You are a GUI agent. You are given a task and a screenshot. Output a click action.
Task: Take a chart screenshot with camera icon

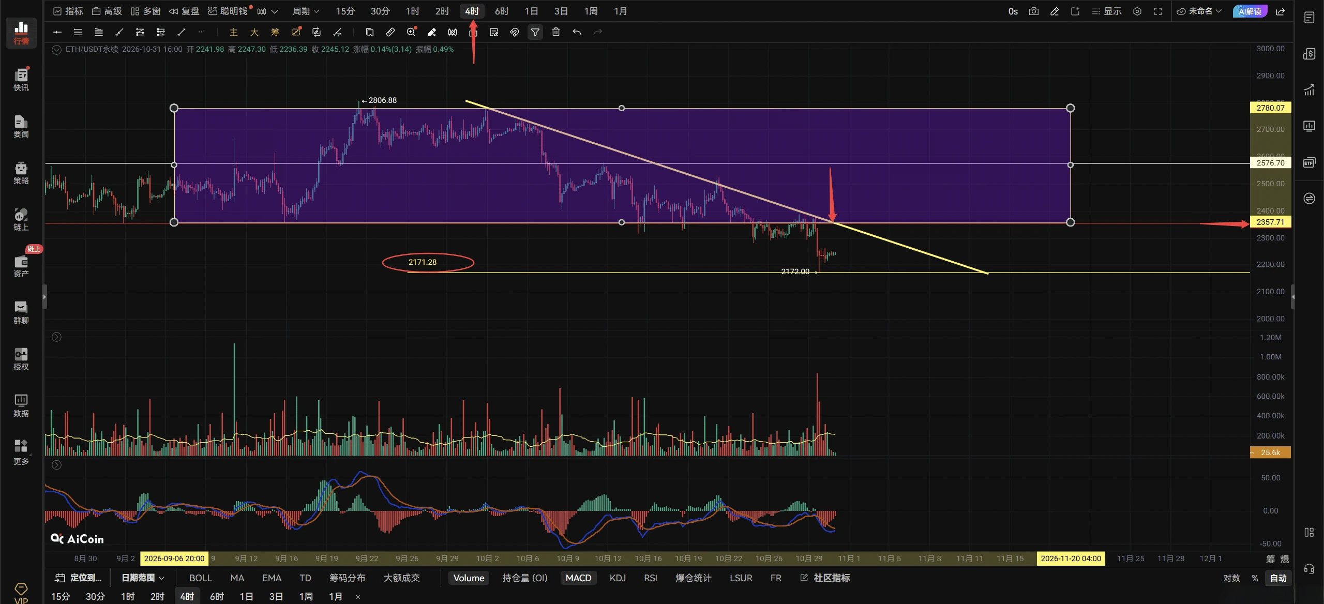(1034, 11)
